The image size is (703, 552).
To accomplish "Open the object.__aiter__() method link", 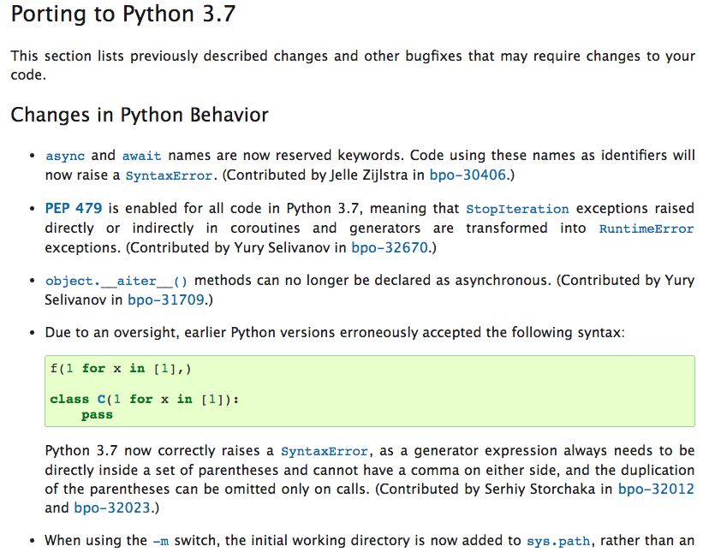I will [x=116, y=282].
